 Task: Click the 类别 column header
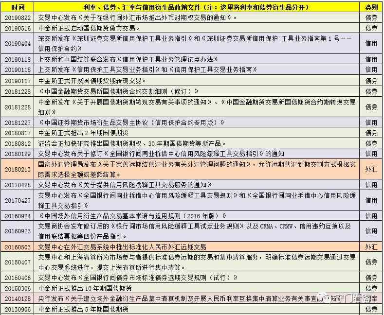click(x=371, y=7)
